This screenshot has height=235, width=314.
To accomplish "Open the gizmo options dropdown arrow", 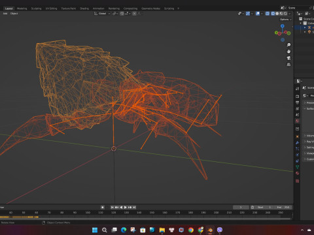I will coord(252,14).
